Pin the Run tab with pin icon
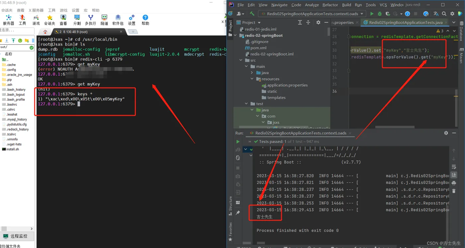Viewport: 465px width, 248px height. click(238, 212)
